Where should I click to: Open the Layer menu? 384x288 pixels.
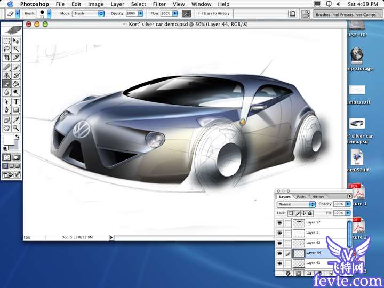pos(117,4)
